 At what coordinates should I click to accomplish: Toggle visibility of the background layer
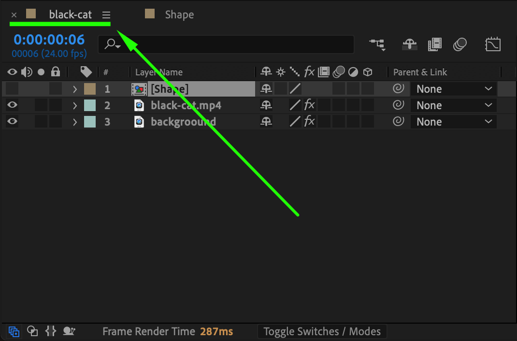(x=13, y=122)
